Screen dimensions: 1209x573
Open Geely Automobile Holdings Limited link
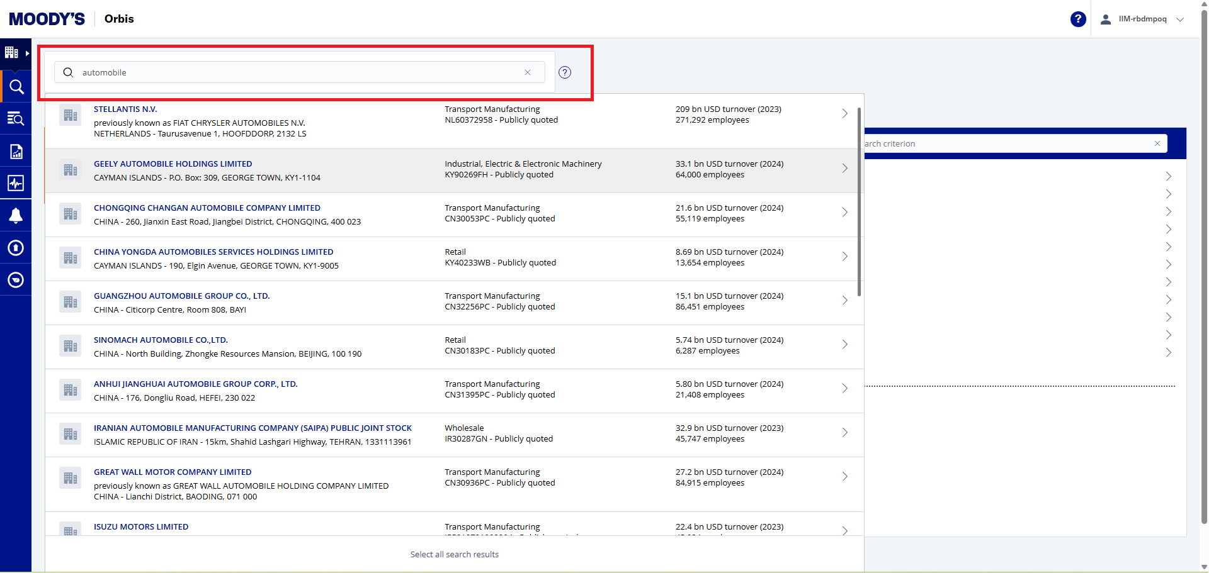pos(173,164)
